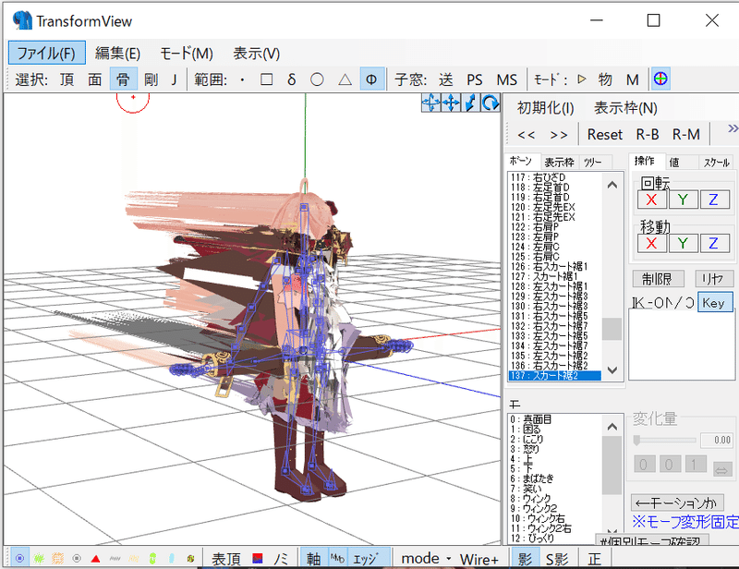Toggle vertex selection 頂
This screenshot has height=569, width=739.
[x=67, y=79]
